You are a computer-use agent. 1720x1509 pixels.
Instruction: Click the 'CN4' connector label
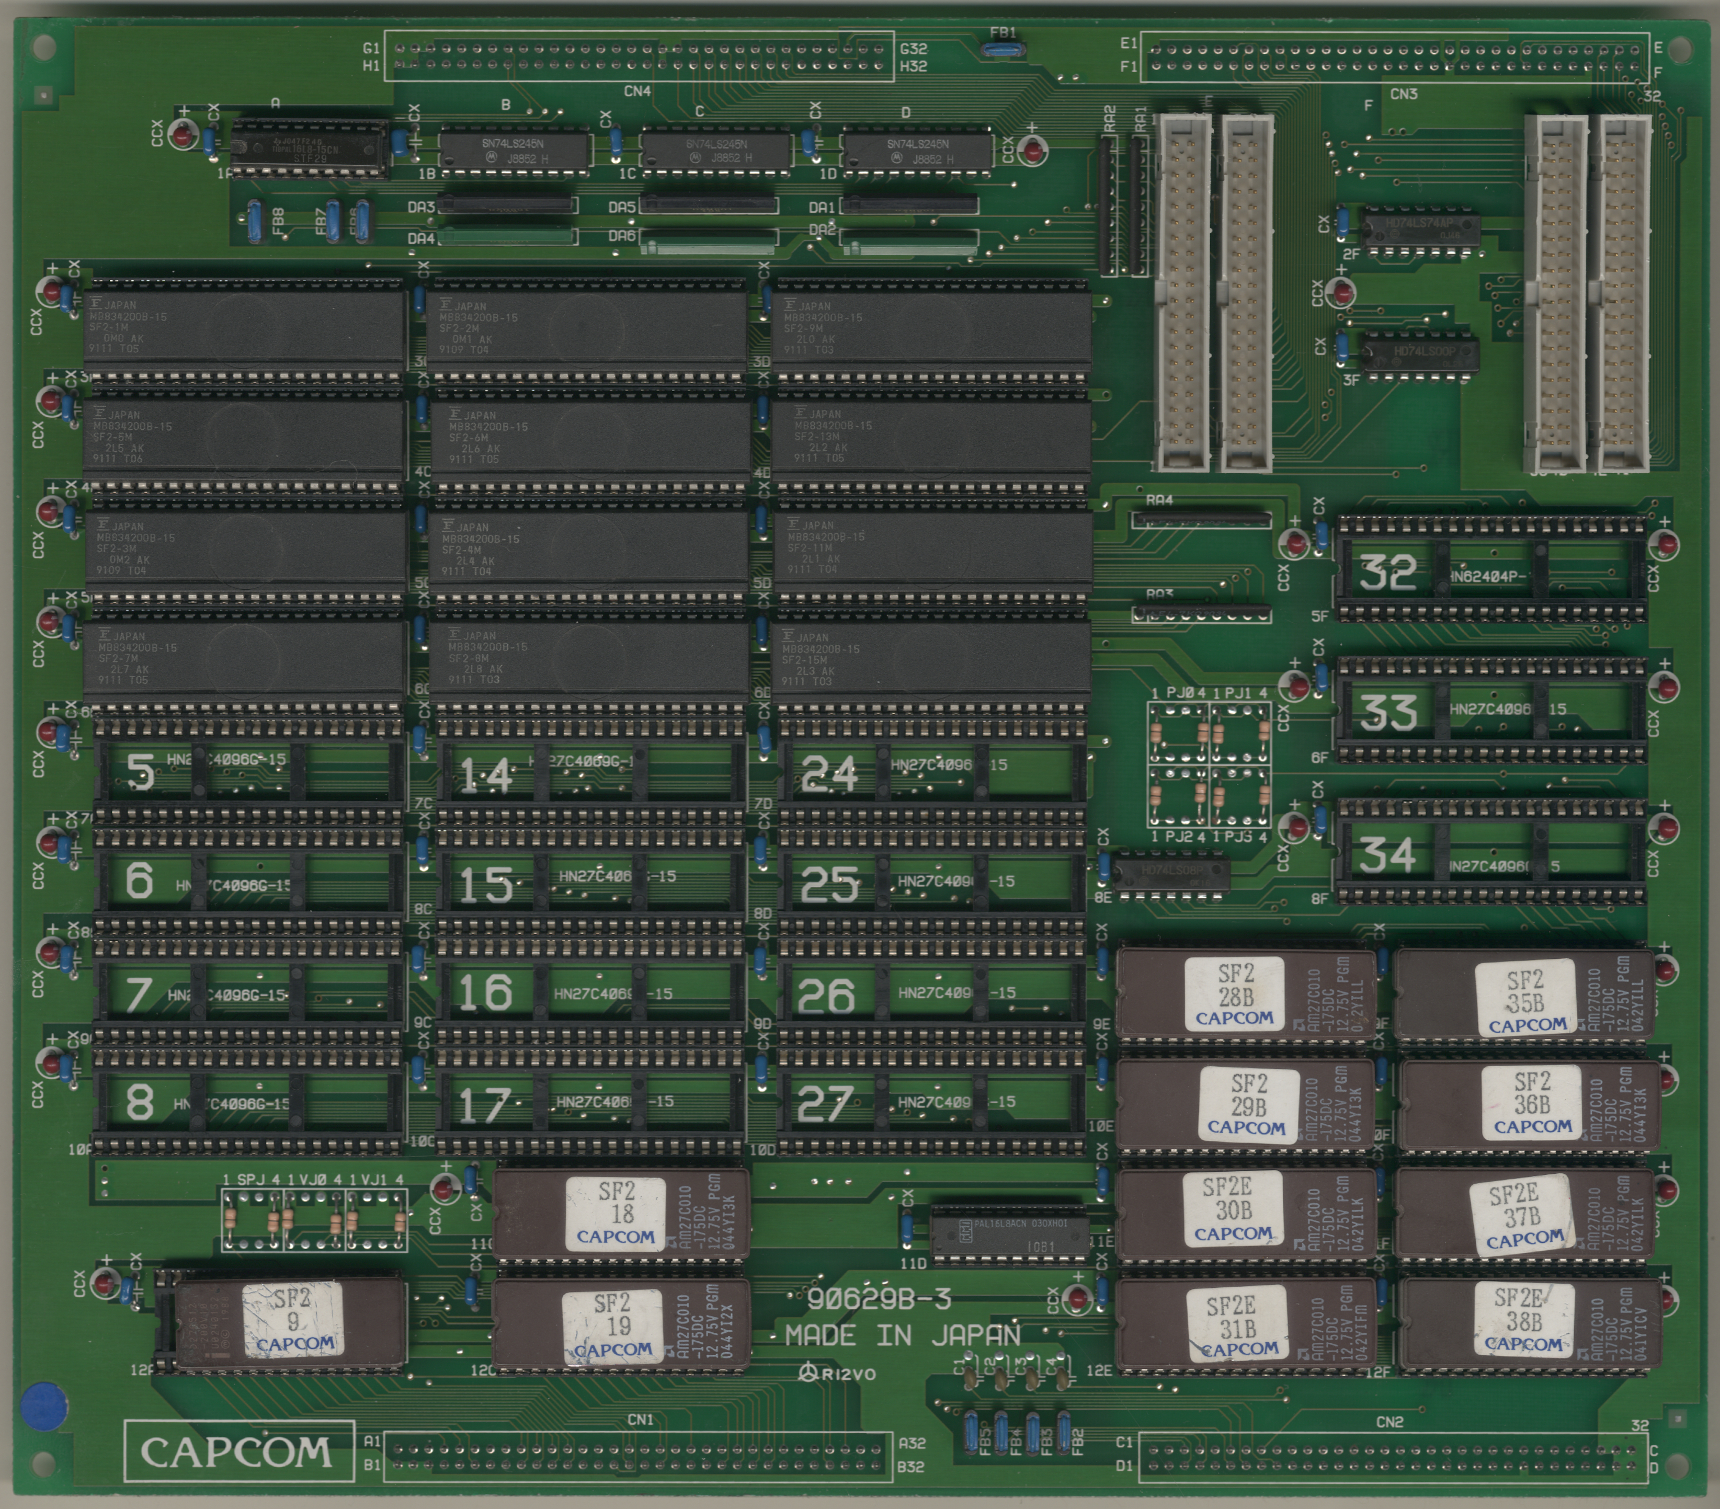point(637,91)
